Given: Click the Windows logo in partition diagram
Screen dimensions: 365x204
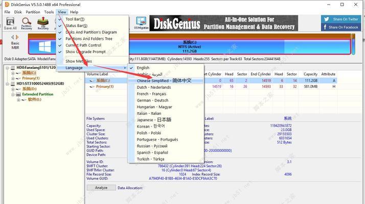Looking at the screenshot, I should click(x=44, y=46).
